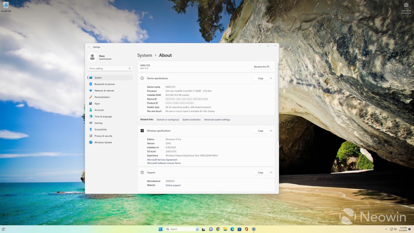Image resolution: width=414 pixels, height=233 pixels.
Task: Copy the Device specifications
Action: [x=260, y=78]
